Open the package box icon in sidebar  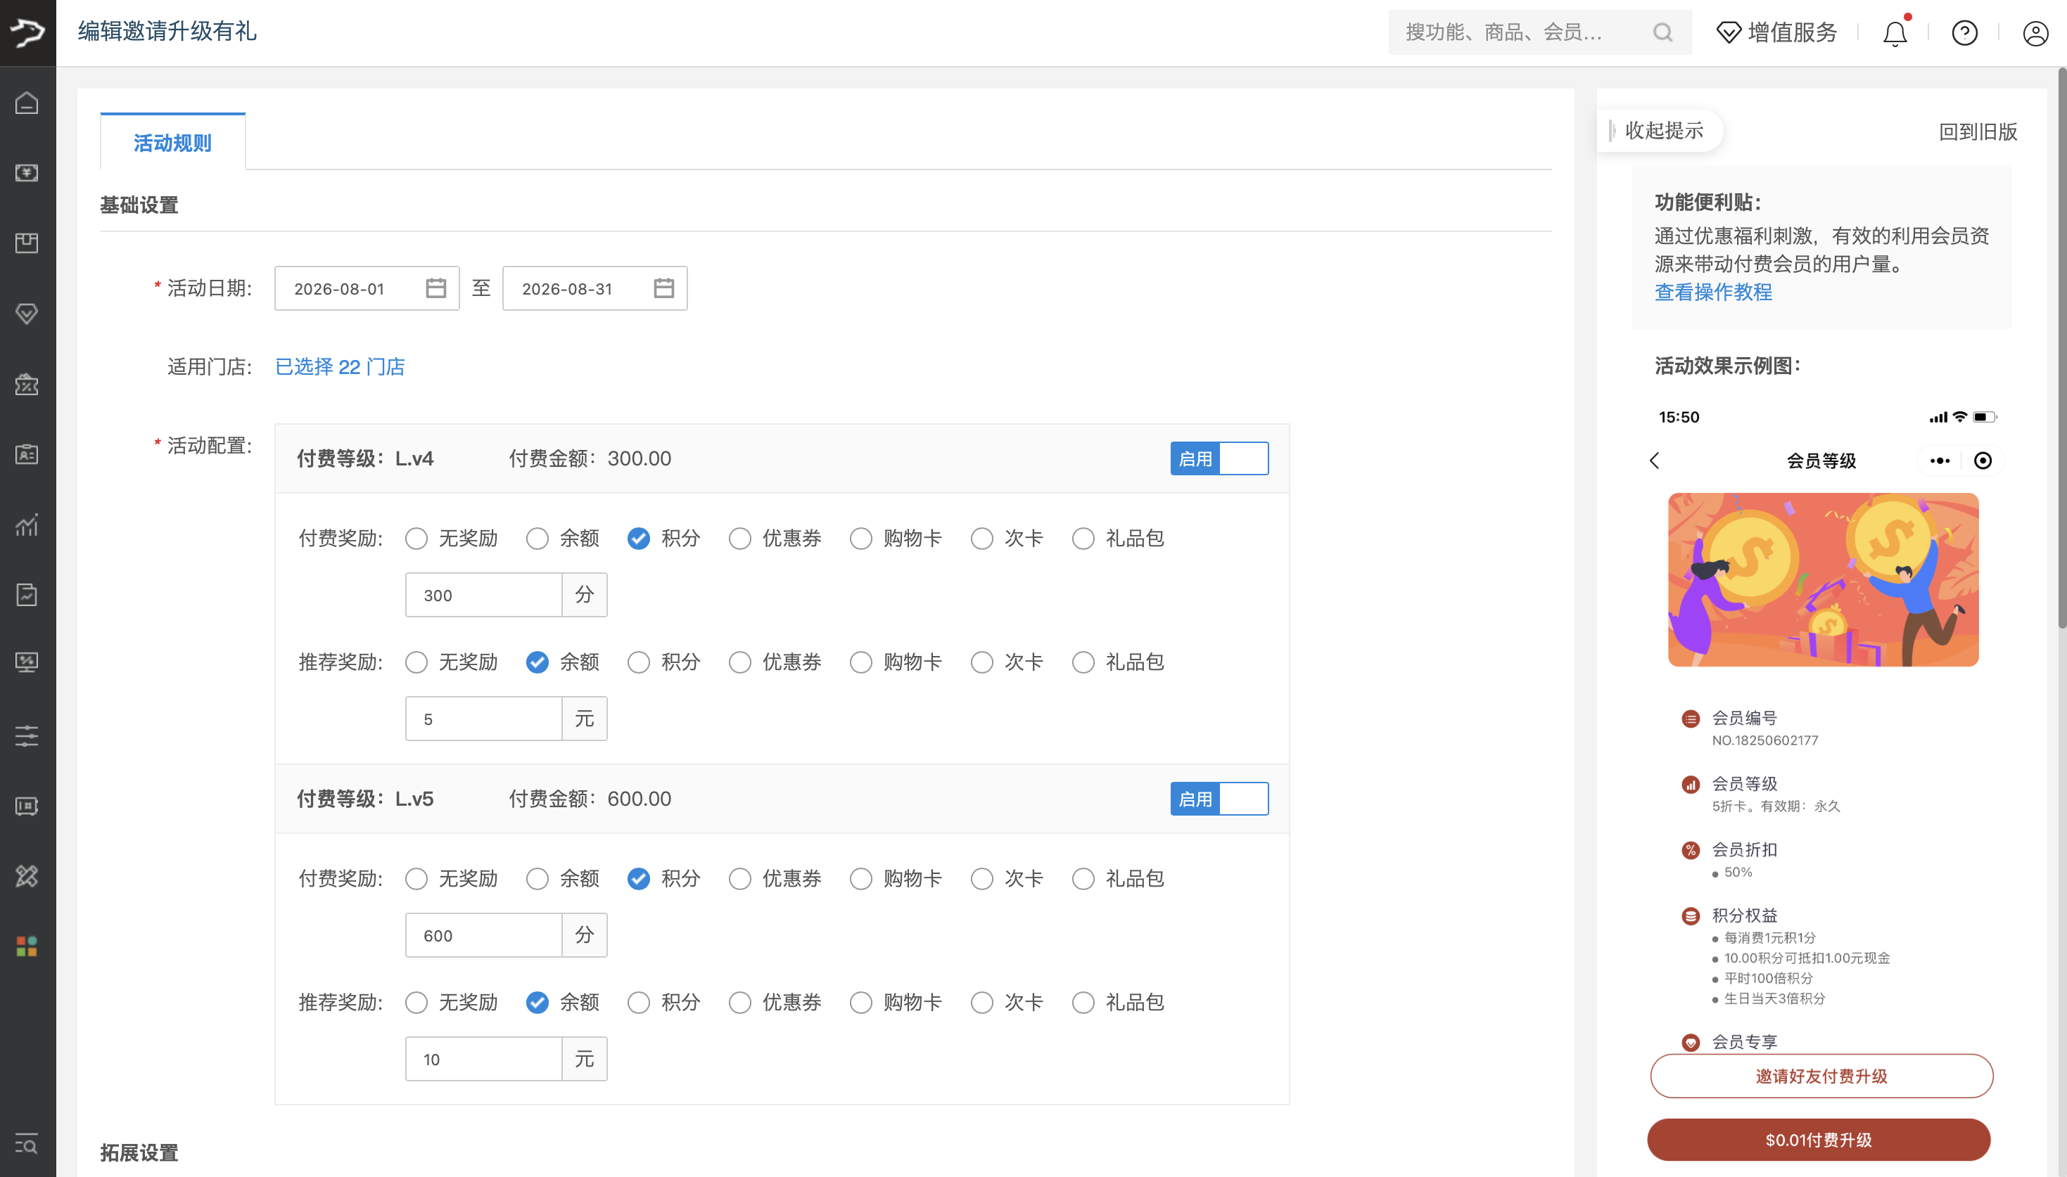27,243
